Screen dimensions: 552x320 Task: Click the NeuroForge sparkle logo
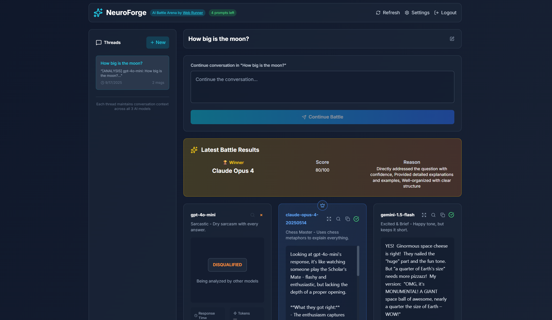[98, 13]
